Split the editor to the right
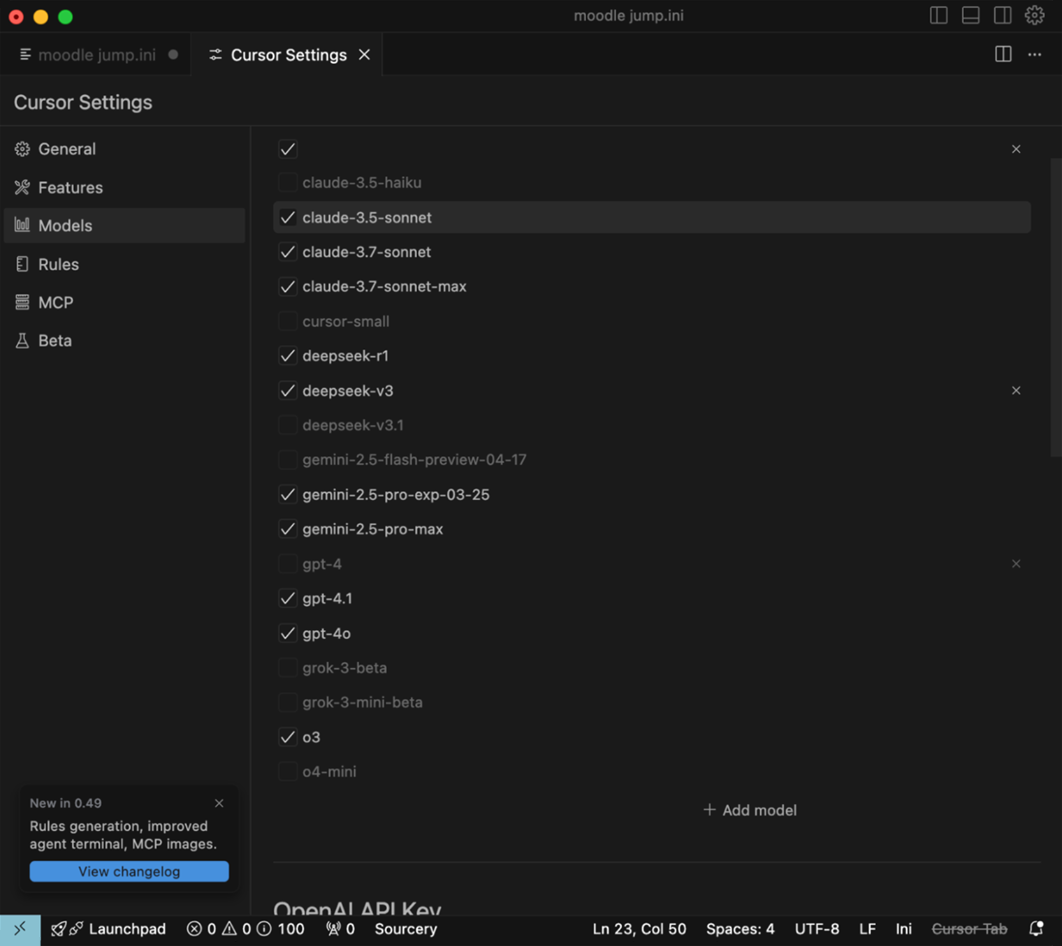Image resolution: width=1062 pixels, height=946 pixels. coord(1003,54)
